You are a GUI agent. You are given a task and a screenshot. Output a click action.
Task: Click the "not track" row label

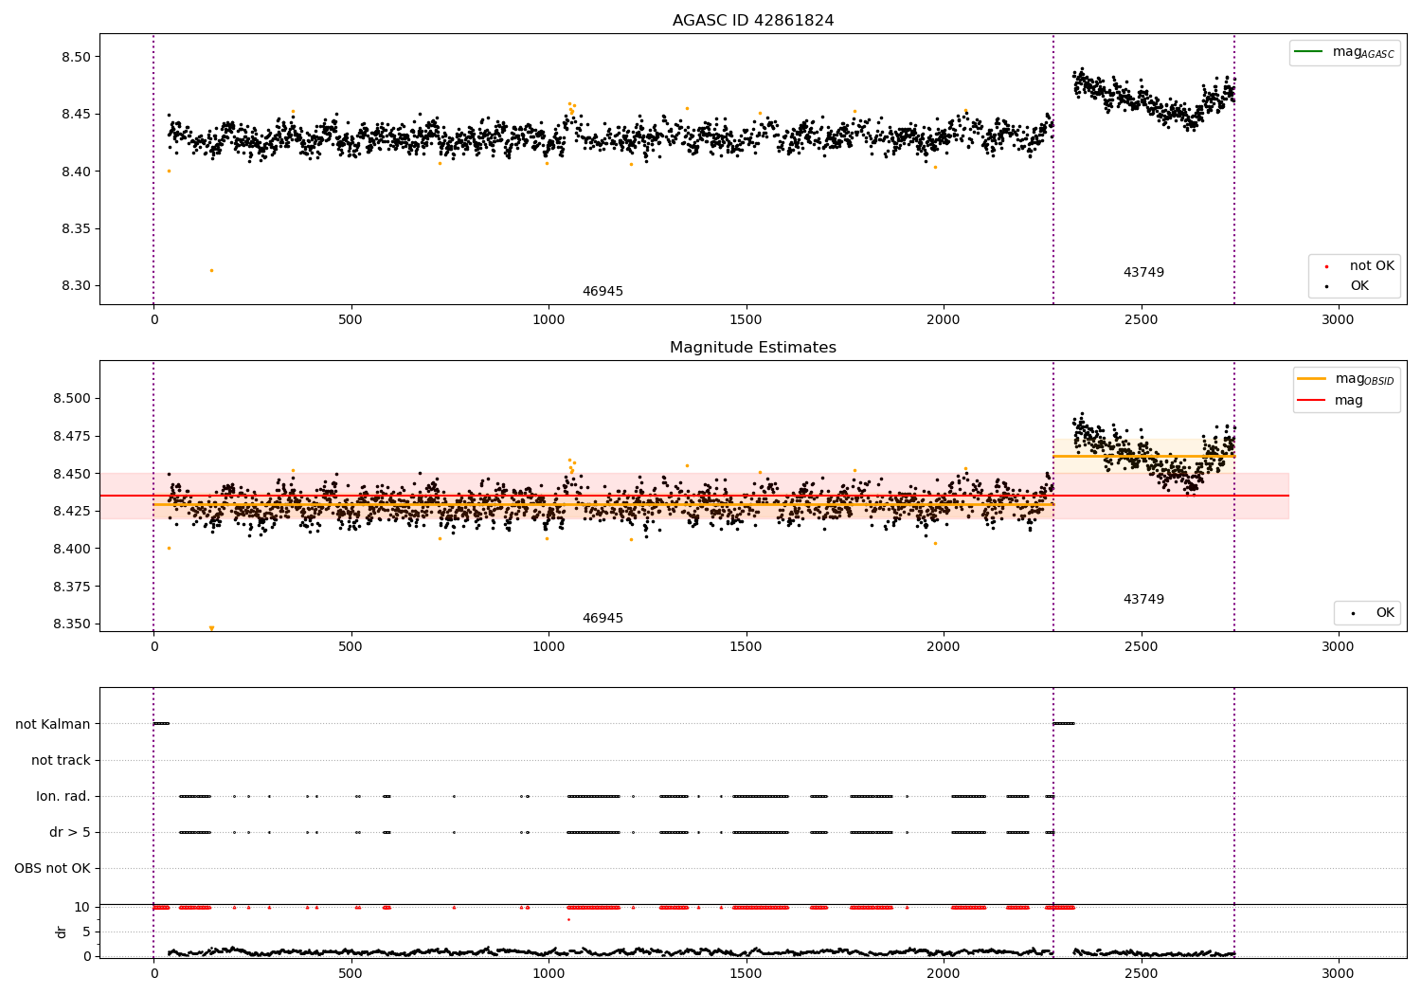coord(61,761)
